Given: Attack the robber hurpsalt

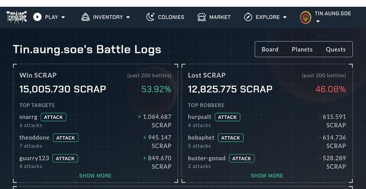Looking at the screenshot, I should [227, 117].
